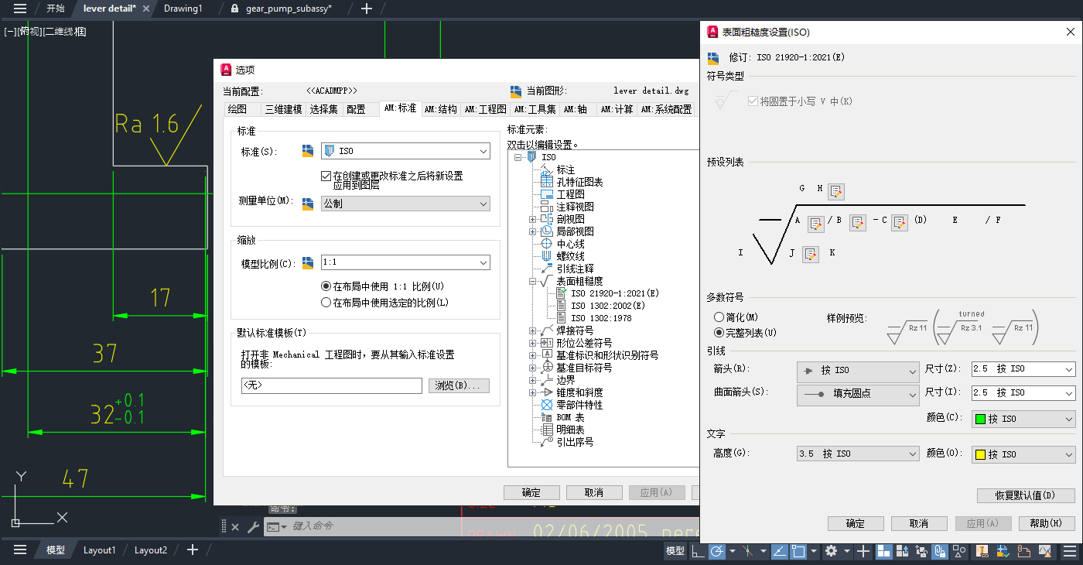Open the leader 颜色(C) green color dropdown

(1023, 419)
